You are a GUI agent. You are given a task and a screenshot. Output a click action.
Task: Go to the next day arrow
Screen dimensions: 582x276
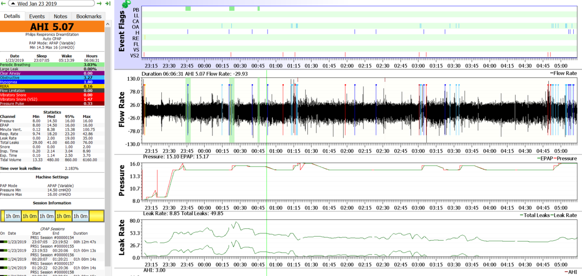pos(100,4)
